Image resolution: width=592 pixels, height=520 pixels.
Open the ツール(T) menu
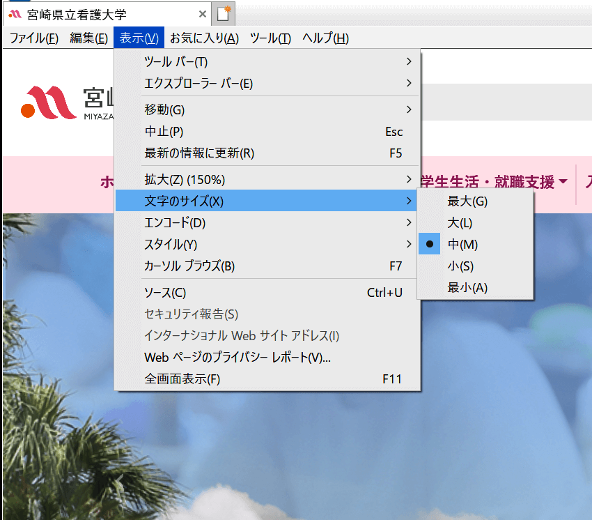270,38
